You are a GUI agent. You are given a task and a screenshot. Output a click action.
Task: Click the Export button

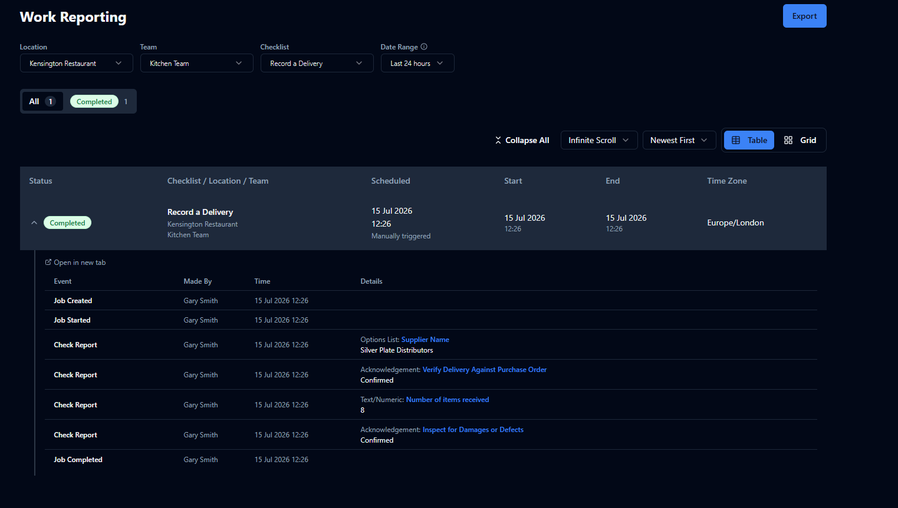[805, 16]
